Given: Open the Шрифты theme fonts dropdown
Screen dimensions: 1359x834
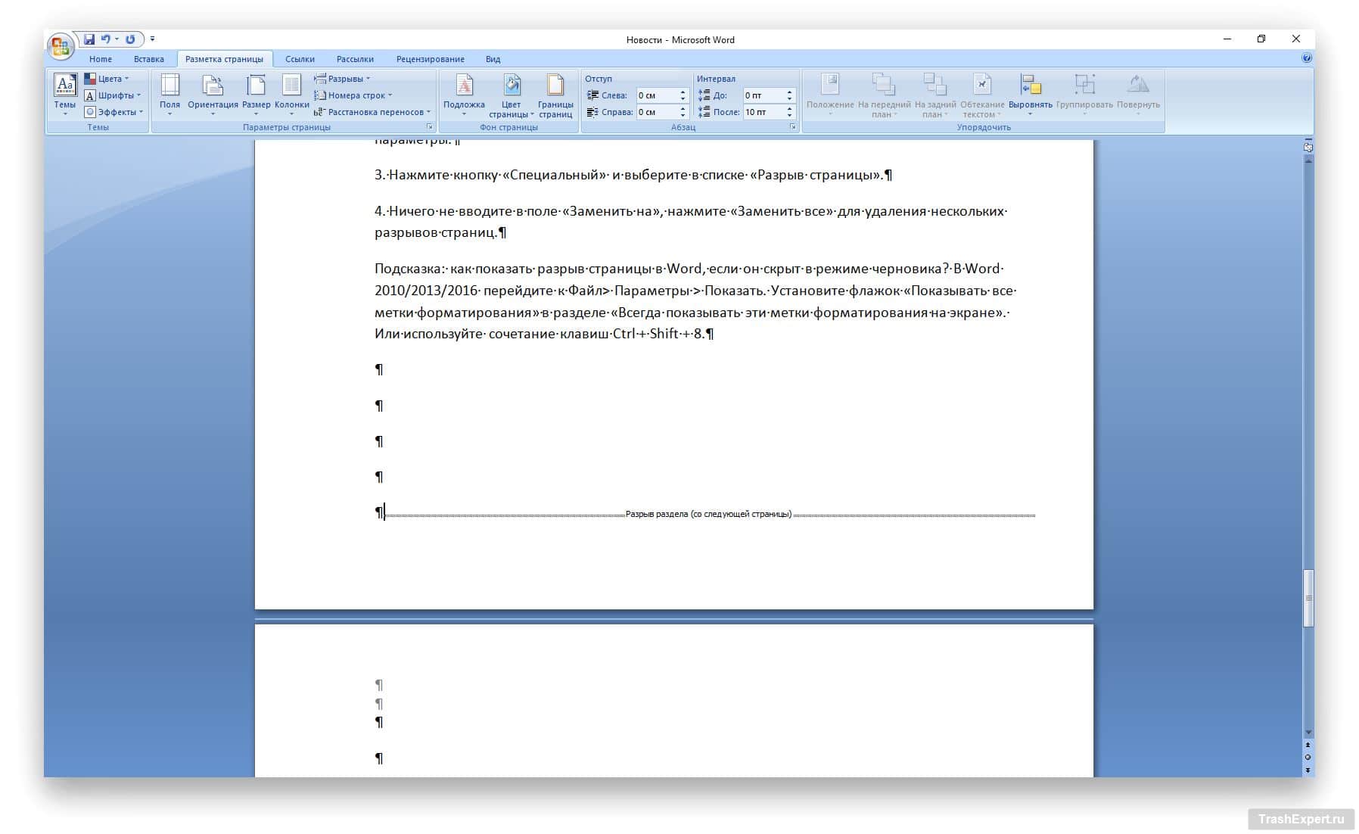Looking at the screenshot, I should (x=112, y=95).
